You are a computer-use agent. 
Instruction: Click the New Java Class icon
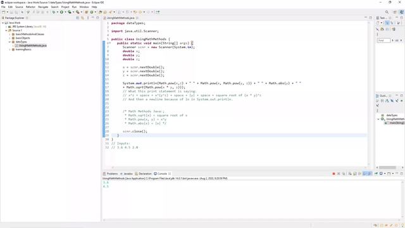click(x=91, y=12)
